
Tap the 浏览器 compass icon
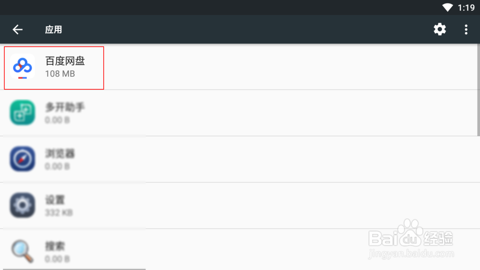23,159
